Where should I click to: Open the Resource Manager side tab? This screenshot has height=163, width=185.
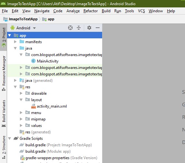pyautogui.click(x=4, y=73)
